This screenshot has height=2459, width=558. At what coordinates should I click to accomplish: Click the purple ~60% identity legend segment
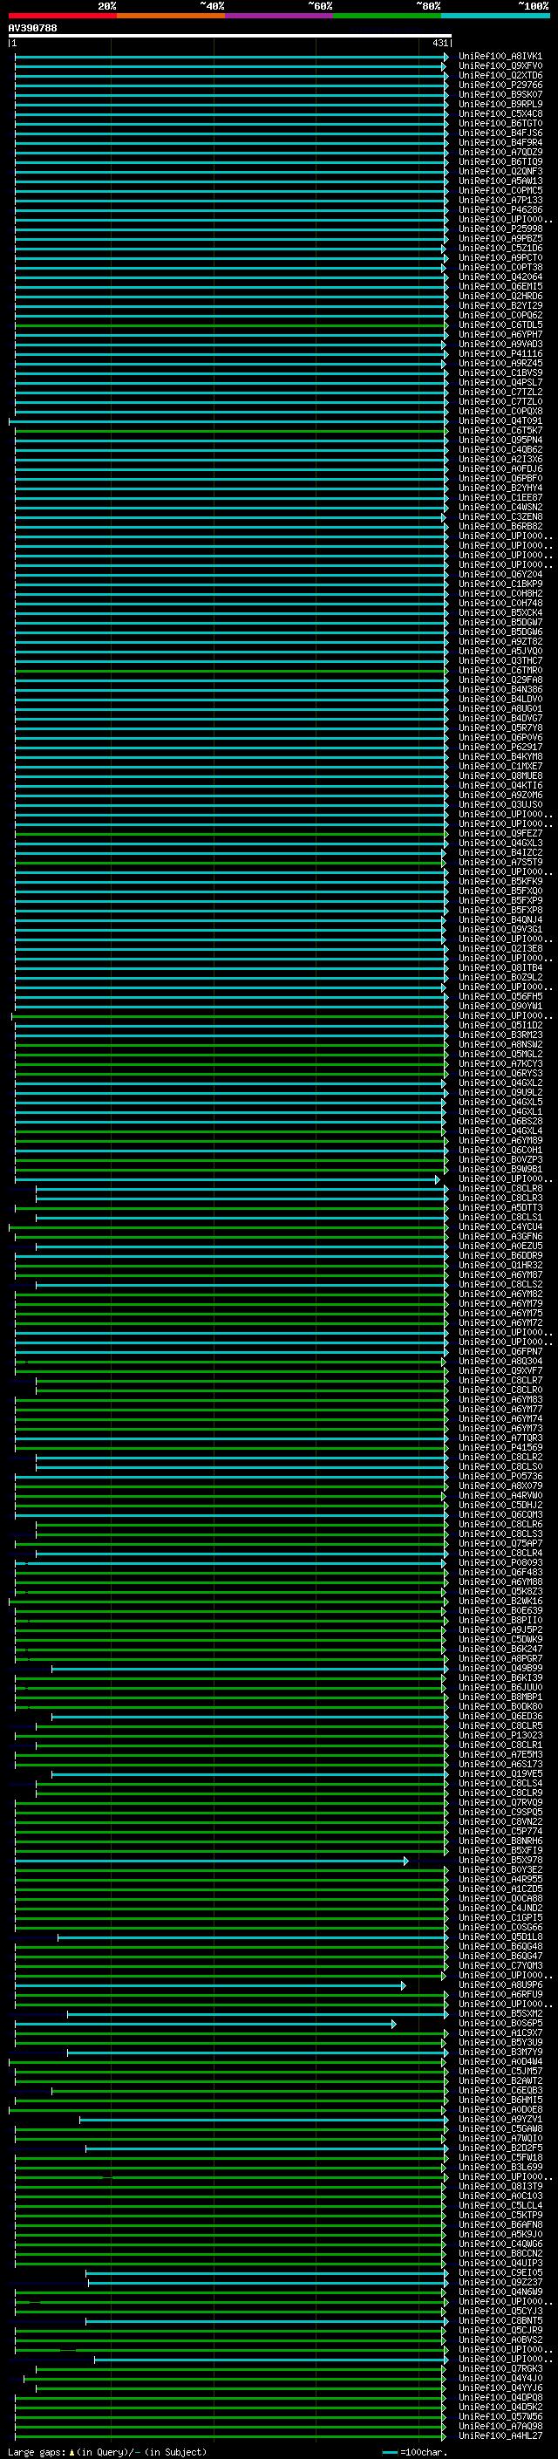point(278,16)
